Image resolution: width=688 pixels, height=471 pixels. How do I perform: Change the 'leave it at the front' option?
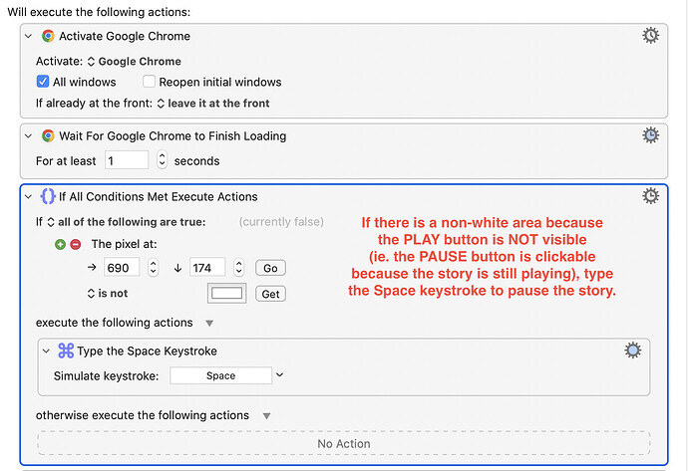(x=213, y=104)
